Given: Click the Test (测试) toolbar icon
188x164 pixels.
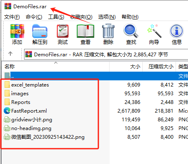Looking at the screenshot, I should [x=63, y=31].
